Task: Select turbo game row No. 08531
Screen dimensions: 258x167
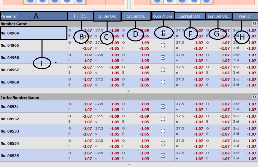Action: [x=10, y=107]
